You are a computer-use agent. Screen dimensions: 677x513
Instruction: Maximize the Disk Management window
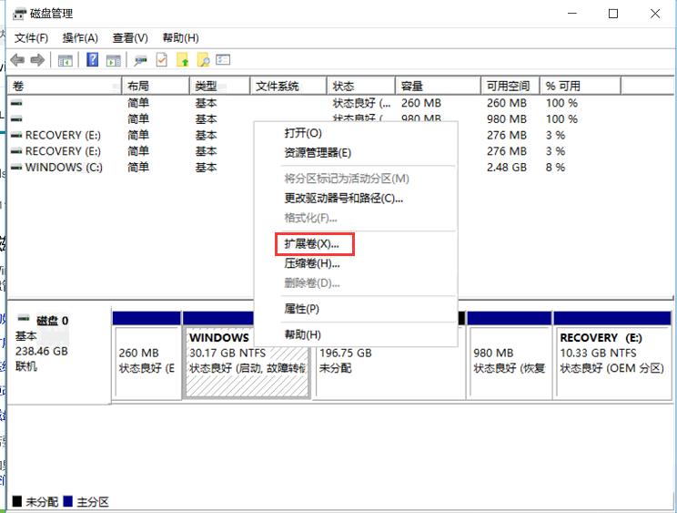(613, 14)
